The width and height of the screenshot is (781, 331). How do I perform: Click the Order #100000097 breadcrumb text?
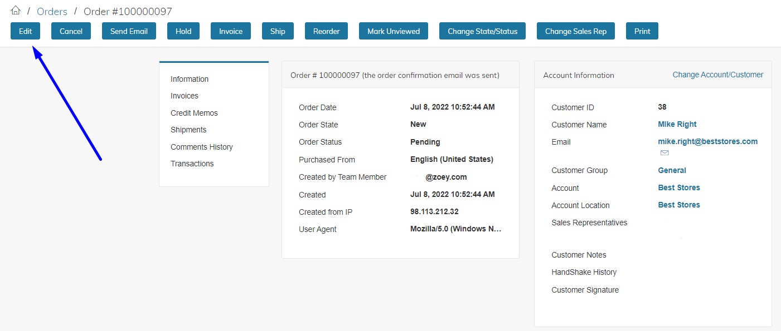pos(128,11)
